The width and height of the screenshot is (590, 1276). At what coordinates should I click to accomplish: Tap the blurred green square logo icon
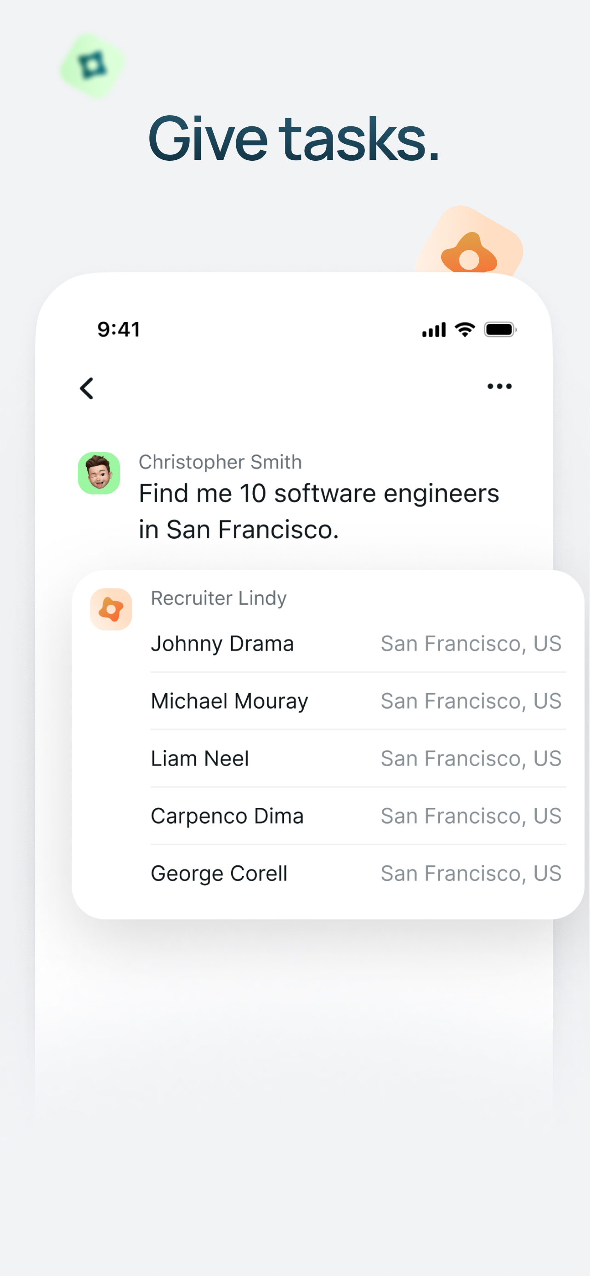(x=92, y=65)
